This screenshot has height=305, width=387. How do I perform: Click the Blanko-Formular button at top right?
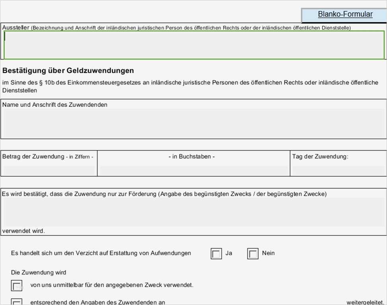pyautogui.click(x=344, y=14)
